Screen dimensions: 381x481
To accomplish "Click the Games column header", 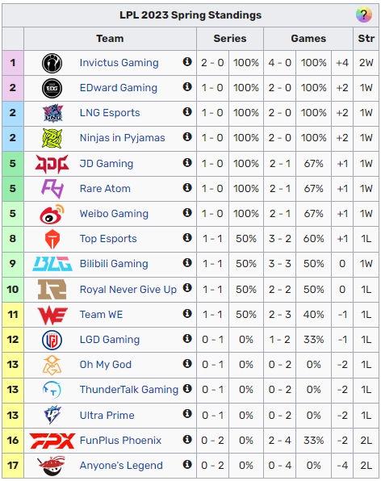I will pyautogui.click(x=308, y=39).
